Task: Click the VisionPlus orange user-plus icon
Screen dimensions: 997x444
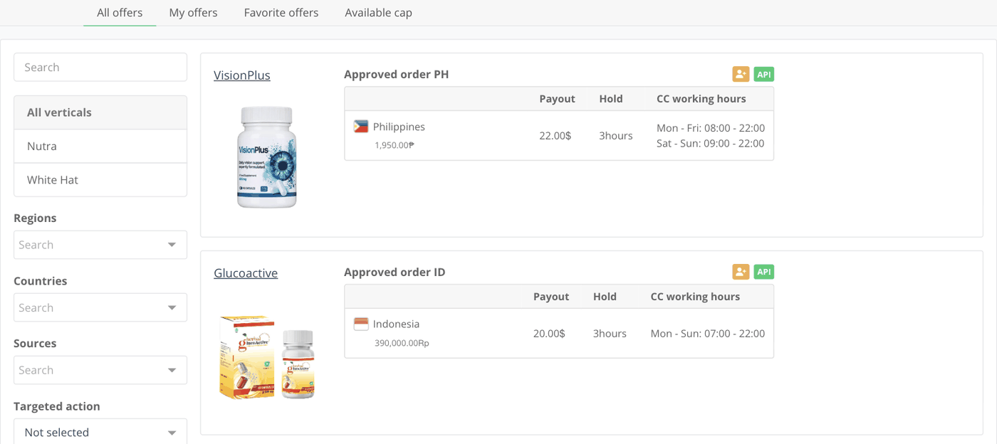Action: click(x=741, y=74)
